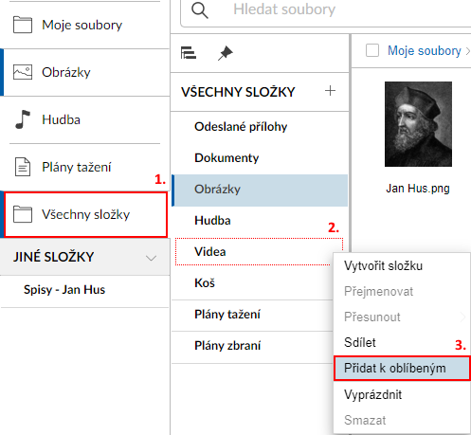Image resolution: width=471 pixels, height=435 pixels.
Task: Tick the select-all checkbox beside Moje soubory
Action: (x=372, y=50)
